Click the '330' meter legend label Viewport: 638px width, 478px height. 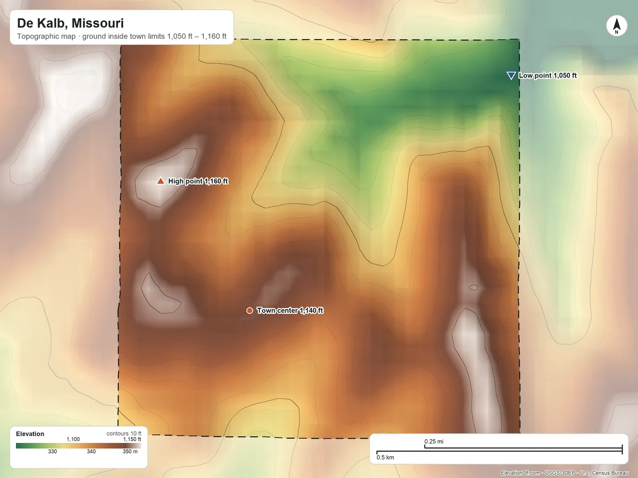53,452
